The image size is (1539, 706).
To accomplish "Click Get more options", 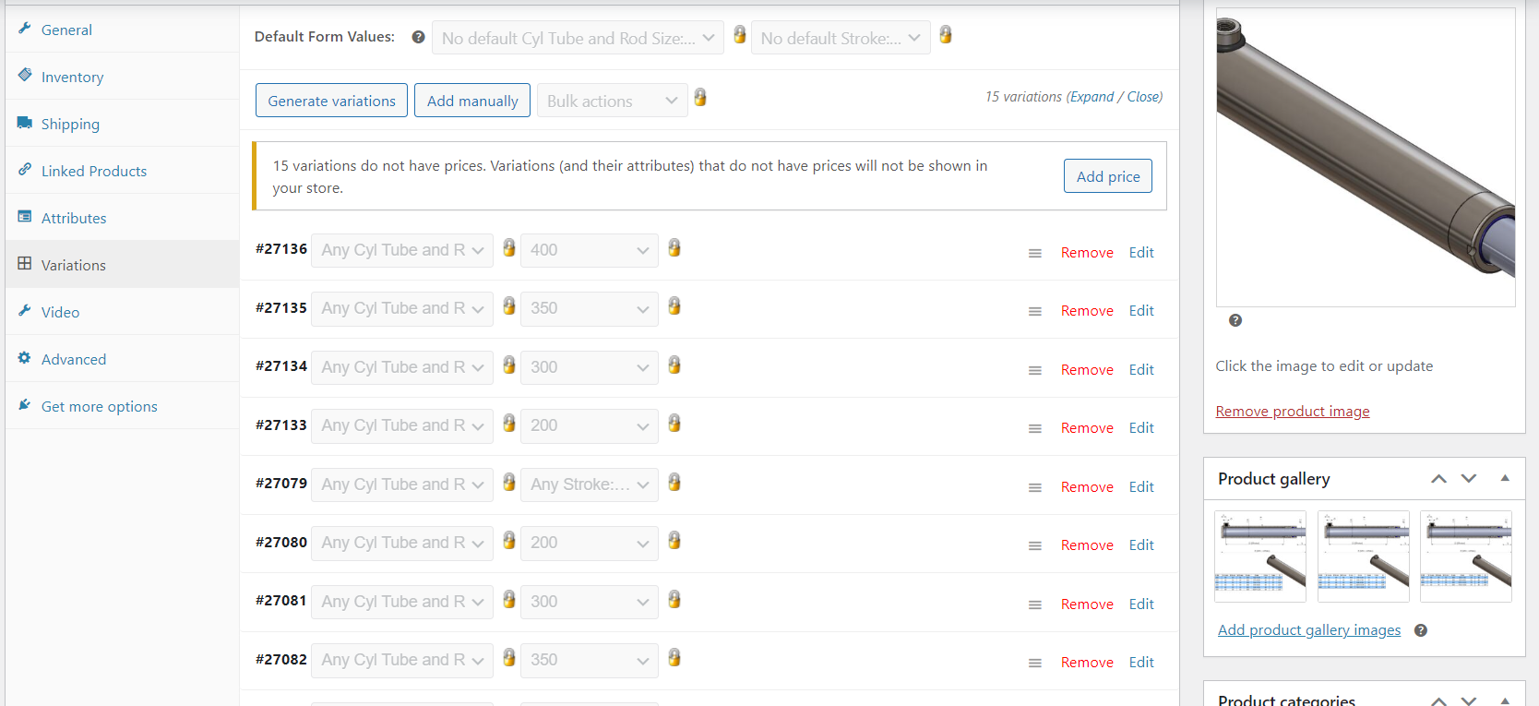I will click(x=122, y=406).
